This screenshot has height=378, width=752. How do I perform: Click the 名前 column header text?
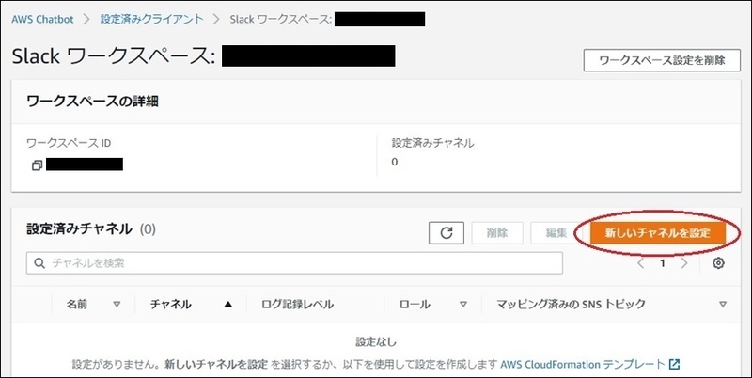click(x=77, y=304)
